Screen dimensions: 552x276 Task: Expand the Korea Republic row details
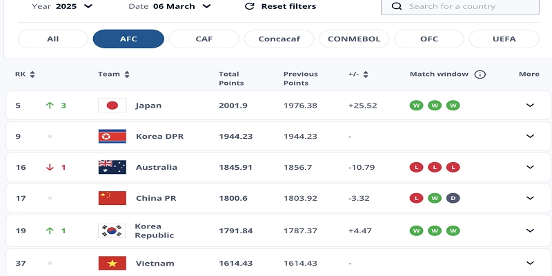[530, 230]
